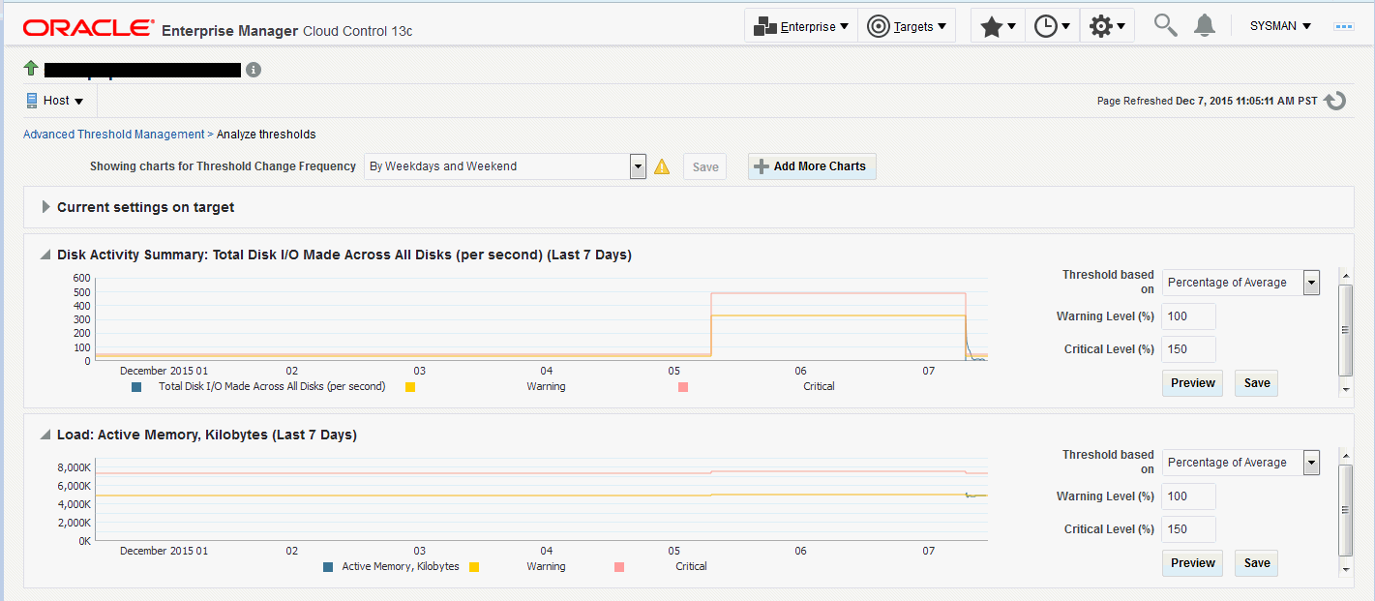Open the Favorites star menu

998,27
